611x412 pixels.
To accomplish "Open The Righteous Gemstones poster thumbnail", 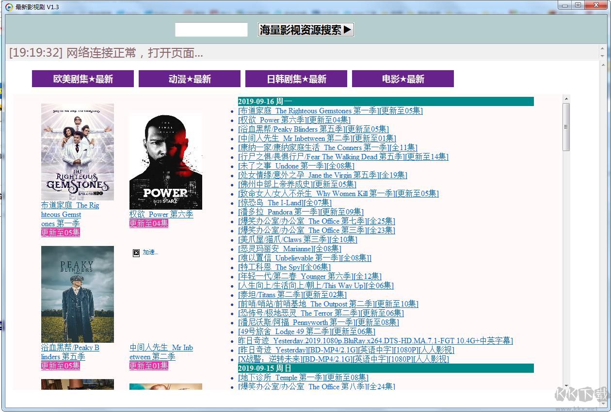I will (78, 152).
